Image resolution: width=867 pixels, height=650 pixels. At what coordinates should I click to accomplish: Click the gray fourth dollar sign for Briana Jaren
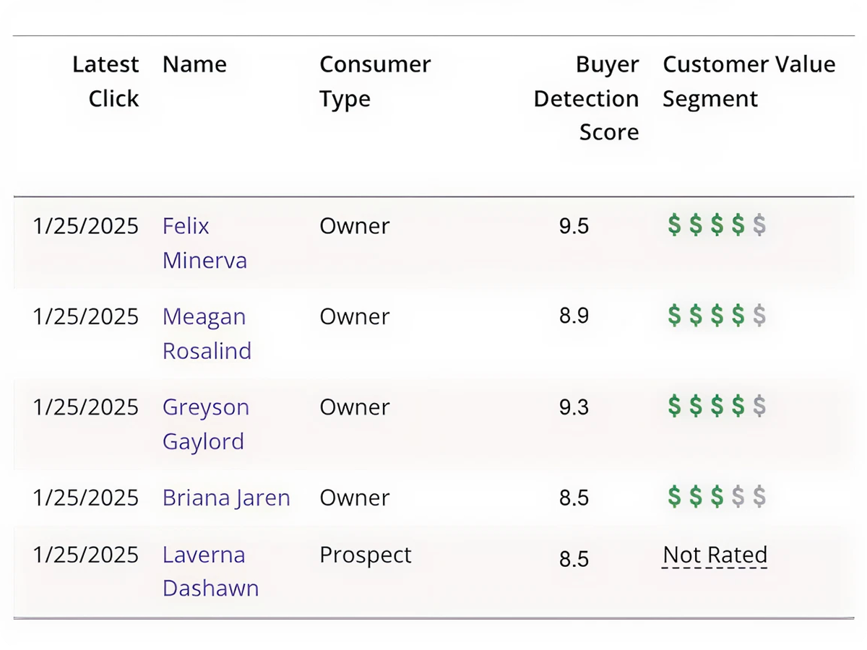coord(738,497)
